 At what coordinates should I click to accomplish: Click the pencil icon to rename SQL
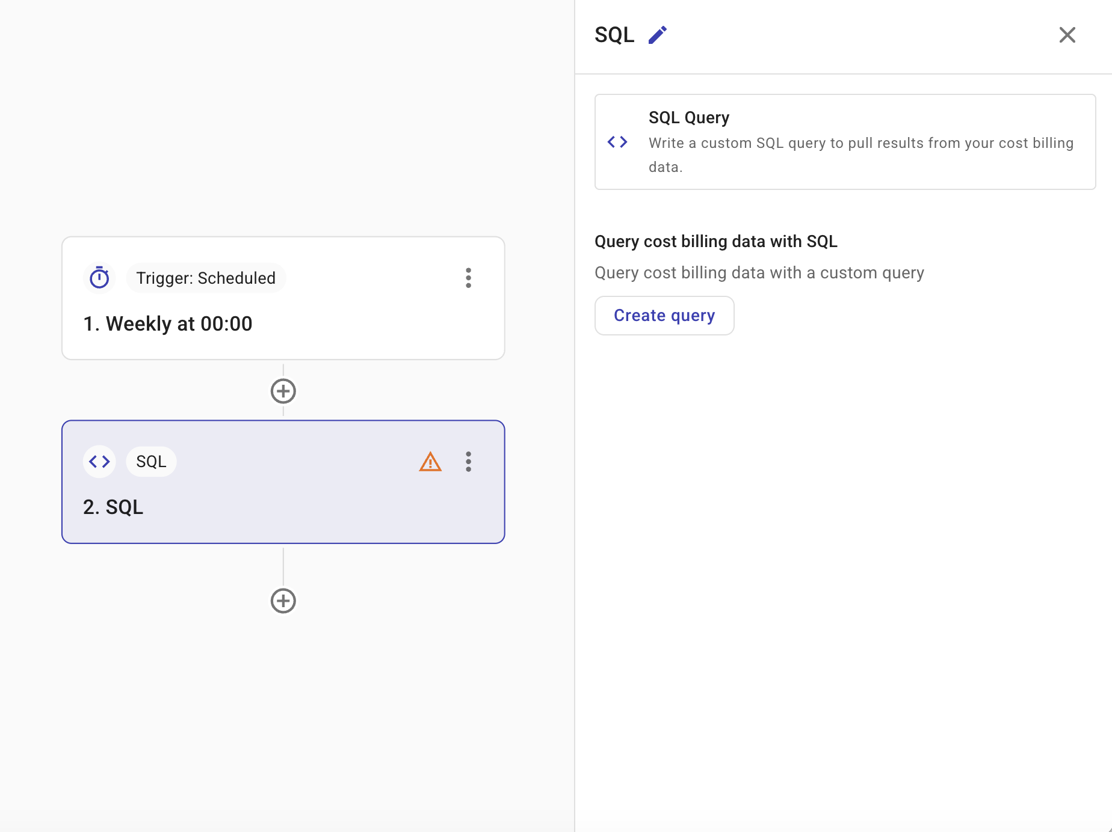(657, 35)
